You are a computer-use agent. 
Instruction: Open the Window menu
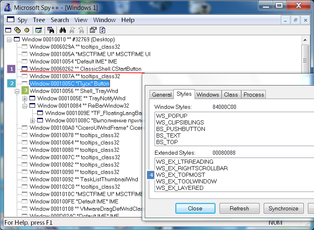[x=104, y=20]
